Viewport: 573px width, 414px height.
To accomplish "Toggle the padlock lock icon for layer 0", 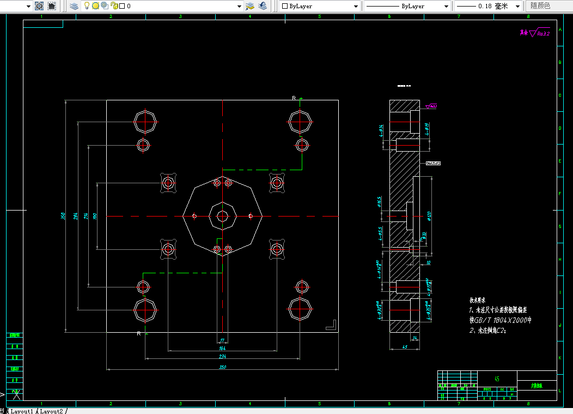I will coord(114,6).
